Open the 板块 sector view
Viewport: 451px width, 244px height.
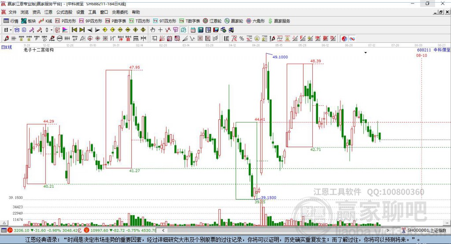coord(29,21)
